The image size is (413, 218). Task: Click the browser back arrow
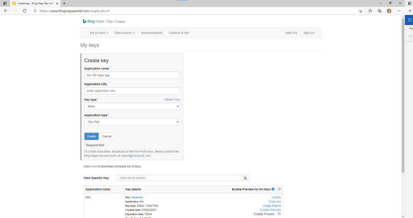pyautogui.click(x=6, y=11)
